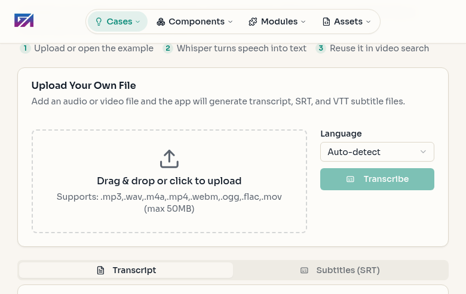The width and height of the screenshot is (466, 294).
Task: Expand the Assets dropdown chevron
Action: (368, 21)
